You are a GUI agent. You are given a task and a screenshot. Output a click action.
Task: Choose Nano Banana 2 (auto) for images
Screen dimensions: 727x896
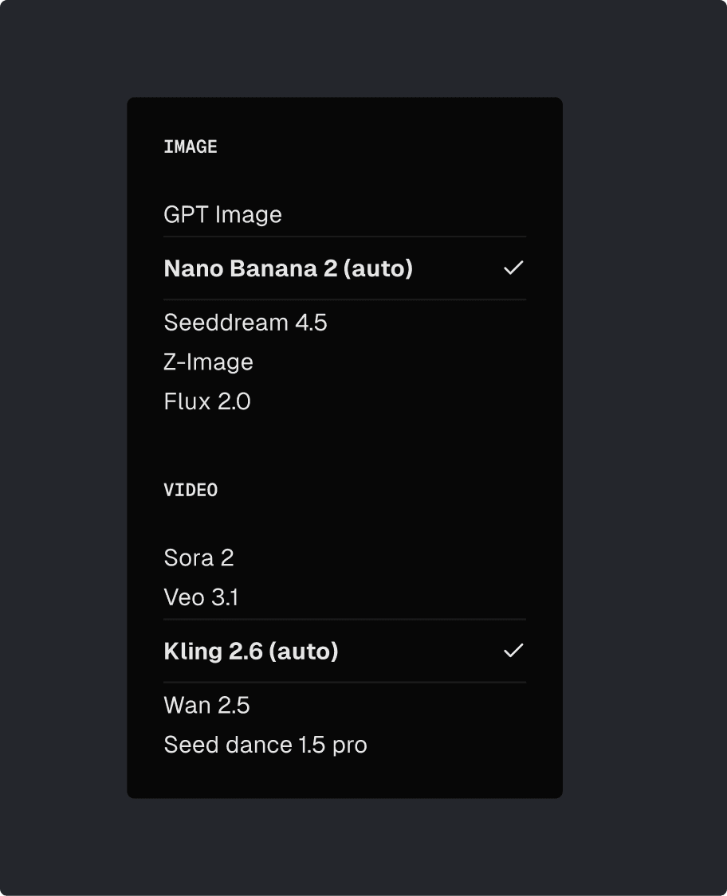tap(288, 268)
